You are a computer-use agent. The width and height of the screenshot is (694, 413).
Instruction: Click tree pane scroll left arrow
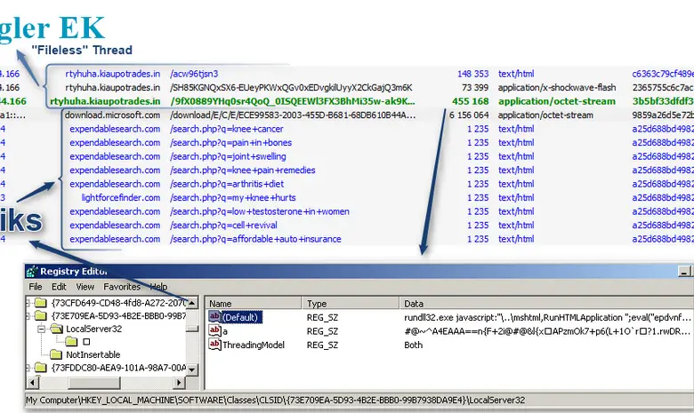coord(33,383)
